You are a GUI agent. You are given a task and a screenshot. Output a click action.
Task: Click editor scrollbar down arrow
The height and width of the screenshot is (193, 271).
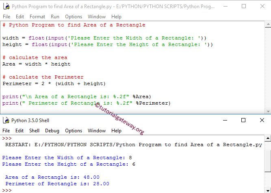[268, 111]
